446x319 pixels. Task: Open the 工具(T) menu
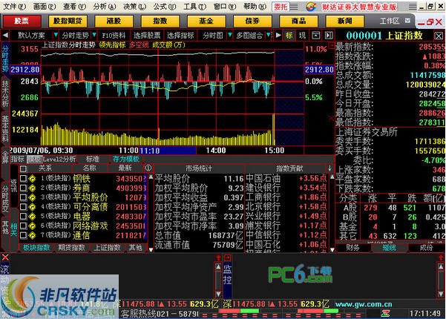pos(195,6)
